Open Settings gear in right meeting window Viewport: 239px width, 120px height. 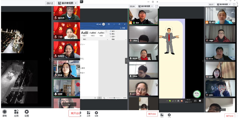point(169,115)
